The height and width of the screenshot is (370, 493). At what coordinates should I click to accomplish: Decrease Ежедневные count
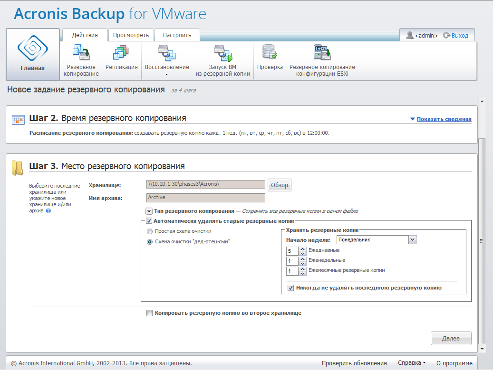pyautogui.click(x=302, y=253)
